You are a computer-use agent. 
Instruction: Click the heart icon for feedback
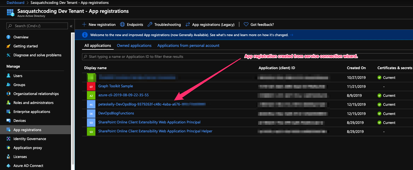246,24
